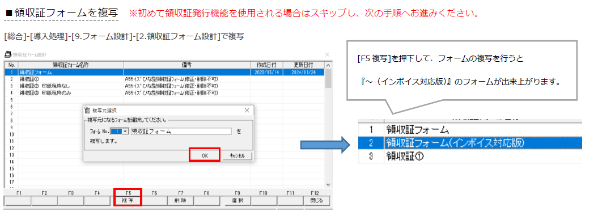Click the 領収証フォーム名称 column header
598x216 pixels.
coord(70,65)
